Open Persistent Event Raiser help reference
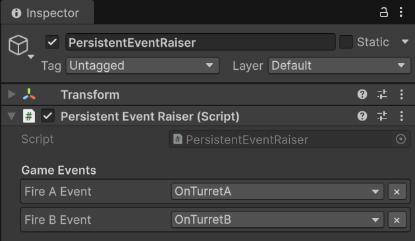This screenshot has height=241, width=415. coord(362,116)
